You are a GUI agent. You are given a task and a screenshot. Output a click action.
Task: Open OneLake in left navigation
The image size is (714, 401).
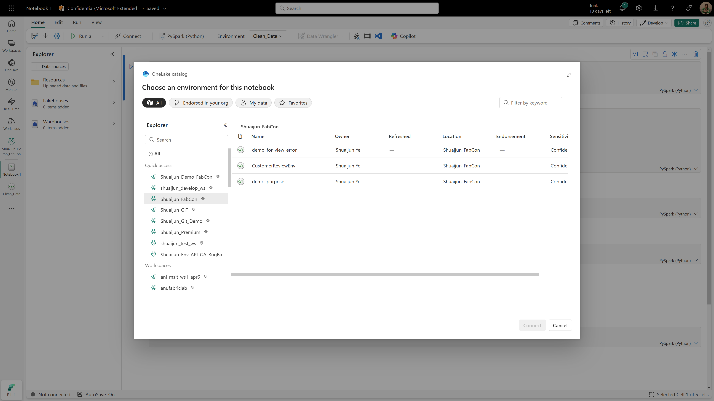12,65
